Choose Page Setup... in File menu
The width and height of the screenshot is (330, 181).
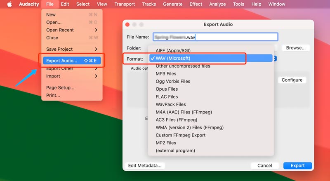click(72, 87)
